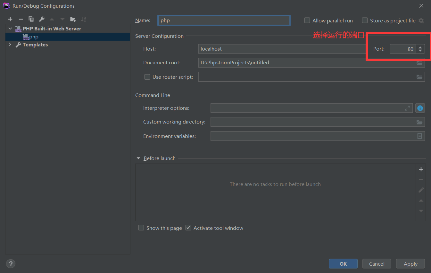Viewport: 431px width, 273px height.
Task: Sort configurations alphabetically
Action: [83, 19]
